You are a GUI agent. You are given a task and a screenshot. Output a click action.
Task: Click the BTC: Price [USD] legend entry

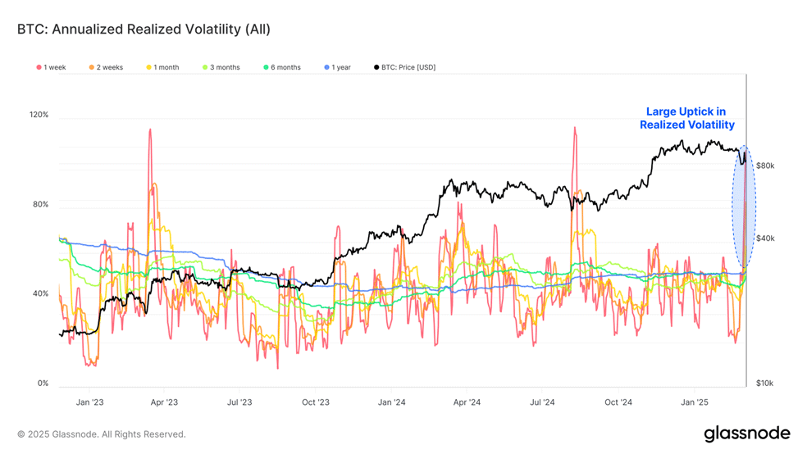coord(405,67)
